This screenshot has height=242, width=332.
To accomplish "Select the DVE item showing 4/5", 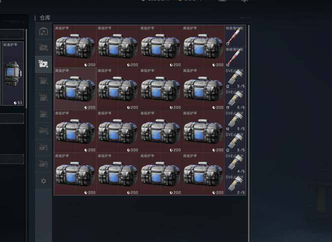I will (235, 163).
